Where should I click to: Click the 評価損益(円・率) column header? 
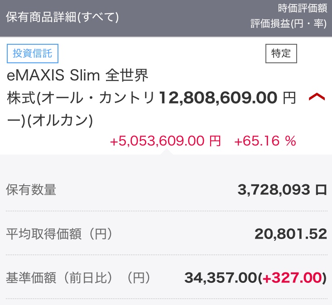pyautogui.click(x=289, y=24)
